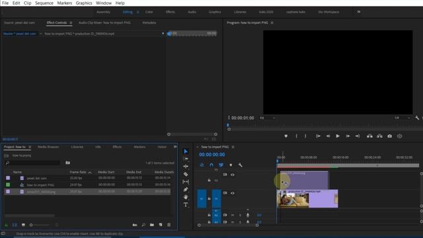423x238 pixels.
Task: Open timeline sequence panel menu
Action: click(233, 147)
